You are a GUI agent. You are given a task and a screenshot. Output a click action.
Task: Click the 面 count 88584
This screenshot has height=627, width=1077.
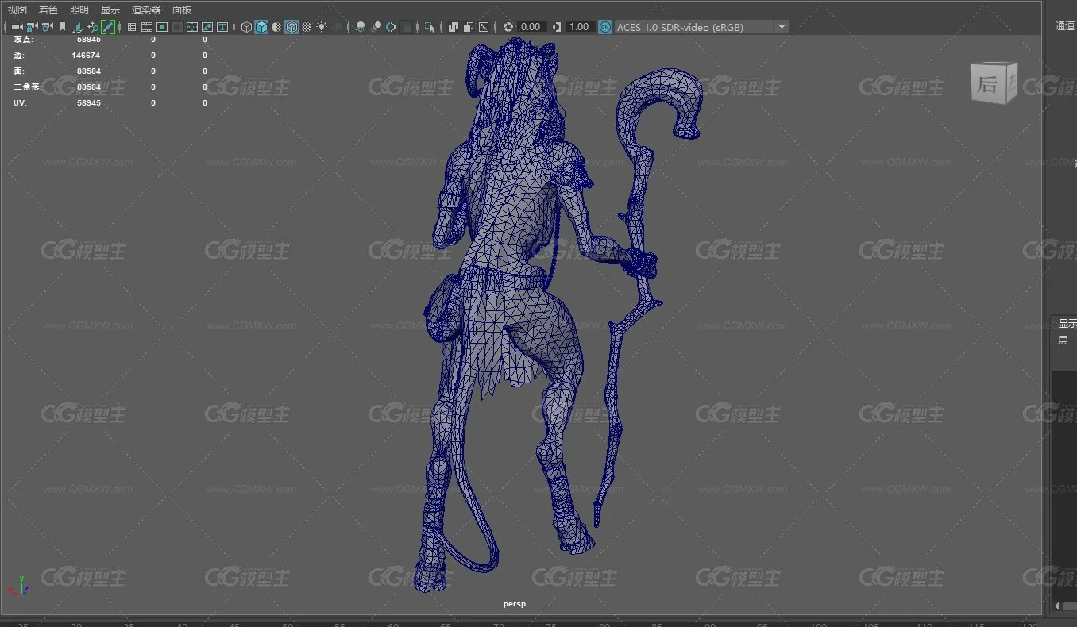click(89, 71)
